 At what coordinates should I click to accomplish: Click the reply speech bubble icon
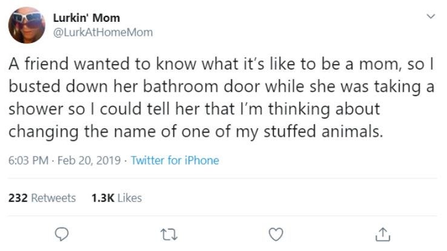[x=62, y=235]
